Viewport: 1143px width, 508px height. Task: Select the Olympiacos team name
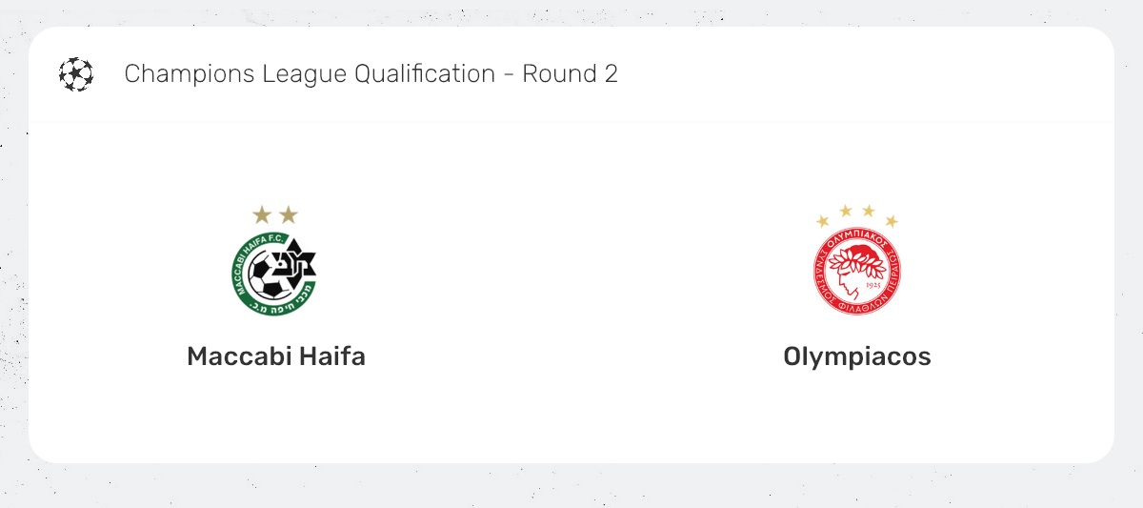(857, 356)
